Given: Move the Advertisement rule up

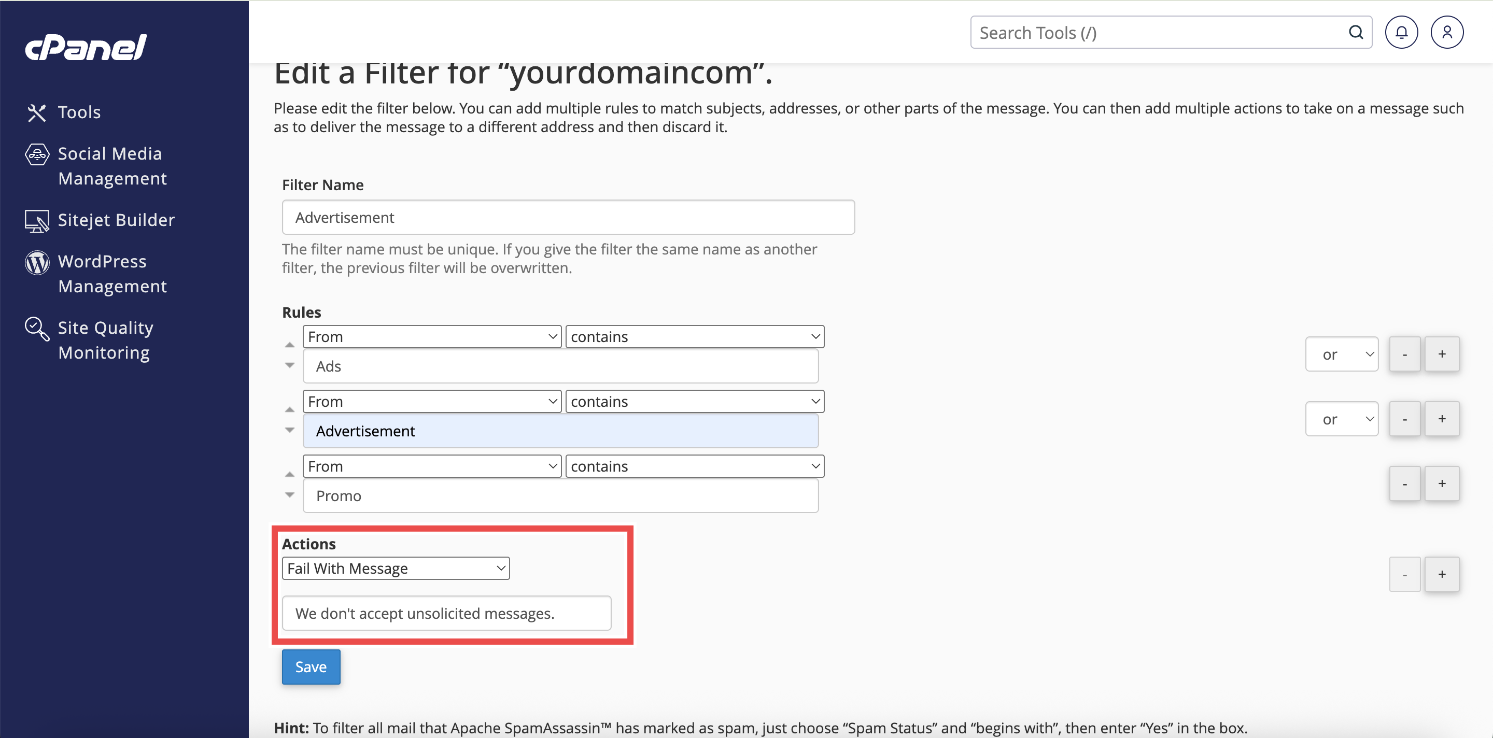Looking at the screenshot, I should (x=290, y=409).
